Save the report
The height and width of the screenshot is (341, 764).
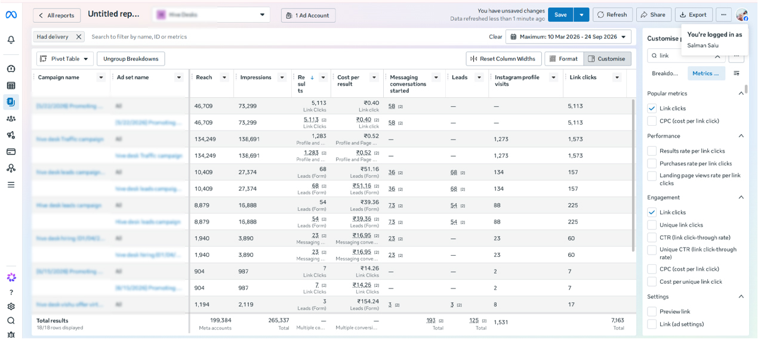560,15
